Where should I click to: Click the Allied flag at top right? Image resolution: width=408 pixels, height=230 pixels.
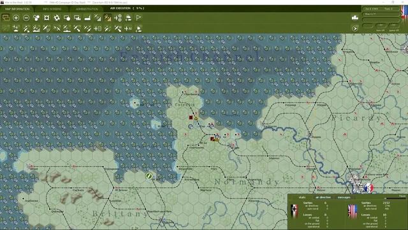[x=404, y=13]
